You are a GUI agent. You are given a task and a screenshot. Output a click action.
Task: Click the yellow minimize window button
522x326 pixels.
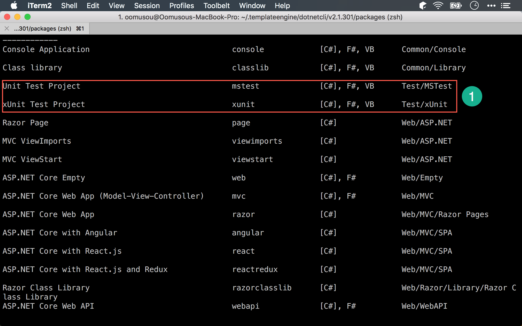(x=17, y=17)
